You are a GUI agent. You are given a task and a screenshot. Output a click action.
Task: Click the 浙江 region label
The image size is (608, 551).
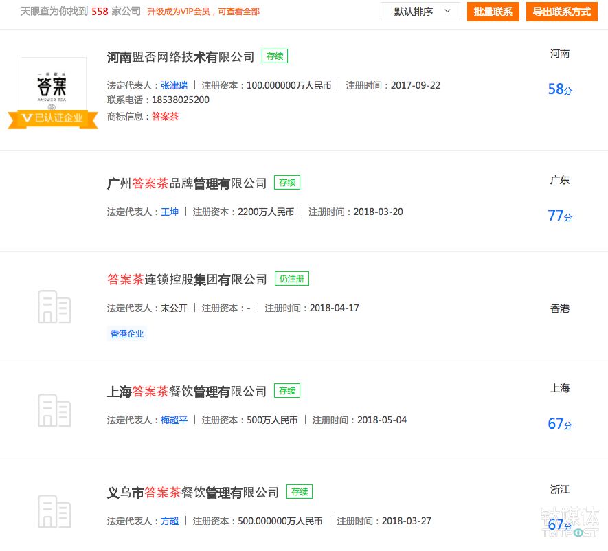(x=559, y=490)
